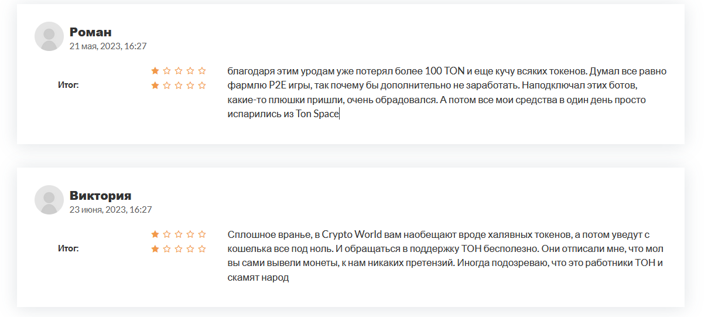Image resolution: width=708 pixels, height=317 pixels.
Task: Click the third star in Роман's bottom rating row
Action: click(179, 86)
